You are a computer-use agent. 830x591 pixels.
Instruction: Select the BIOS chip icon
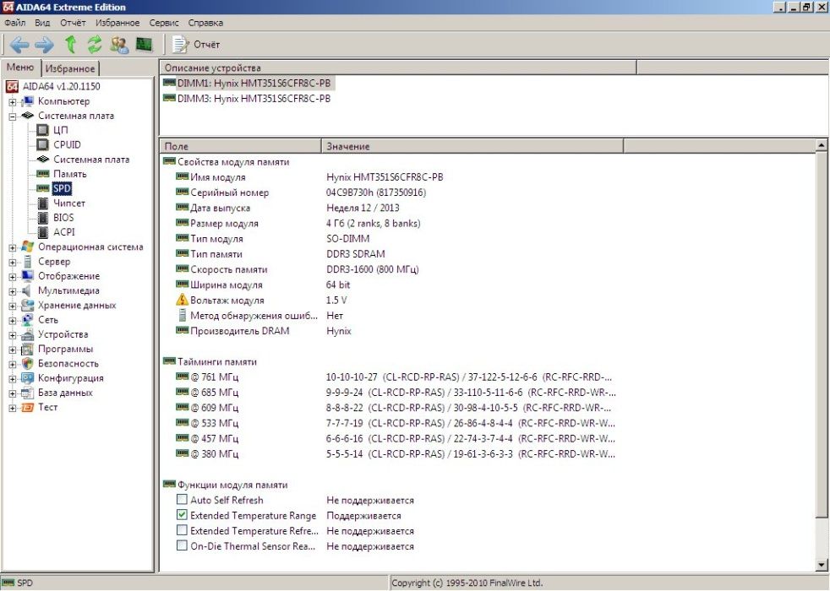(43, 218)
